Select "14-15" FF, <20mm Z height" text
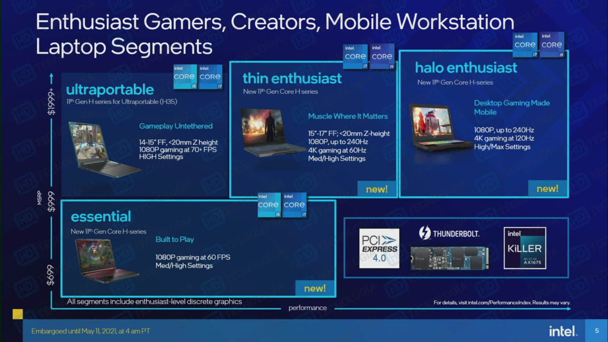The width and height of the screenshot is (608, 342). 179,142
